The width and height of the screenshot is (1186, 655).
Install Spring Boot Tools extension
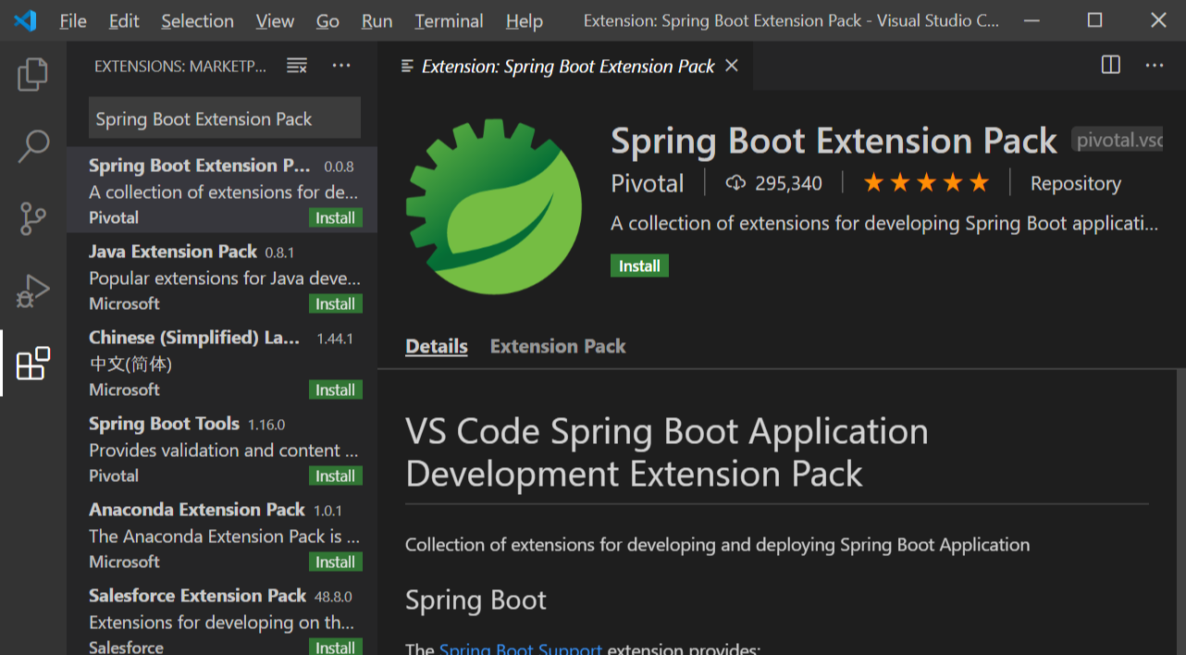(x=335, y=476)
